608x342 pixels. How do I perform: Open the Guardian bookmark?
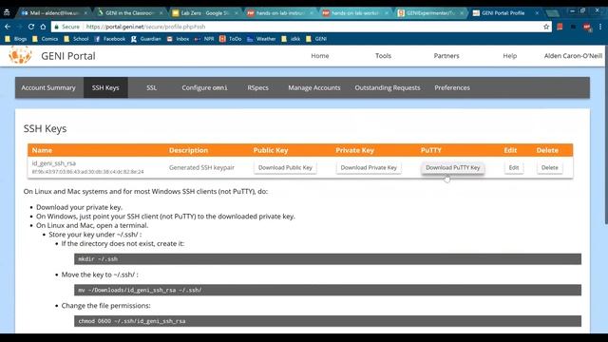point(146,39)
